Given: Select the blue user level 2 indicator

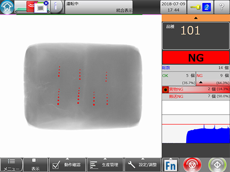Looking at the screenshot, I should point(207,7).
